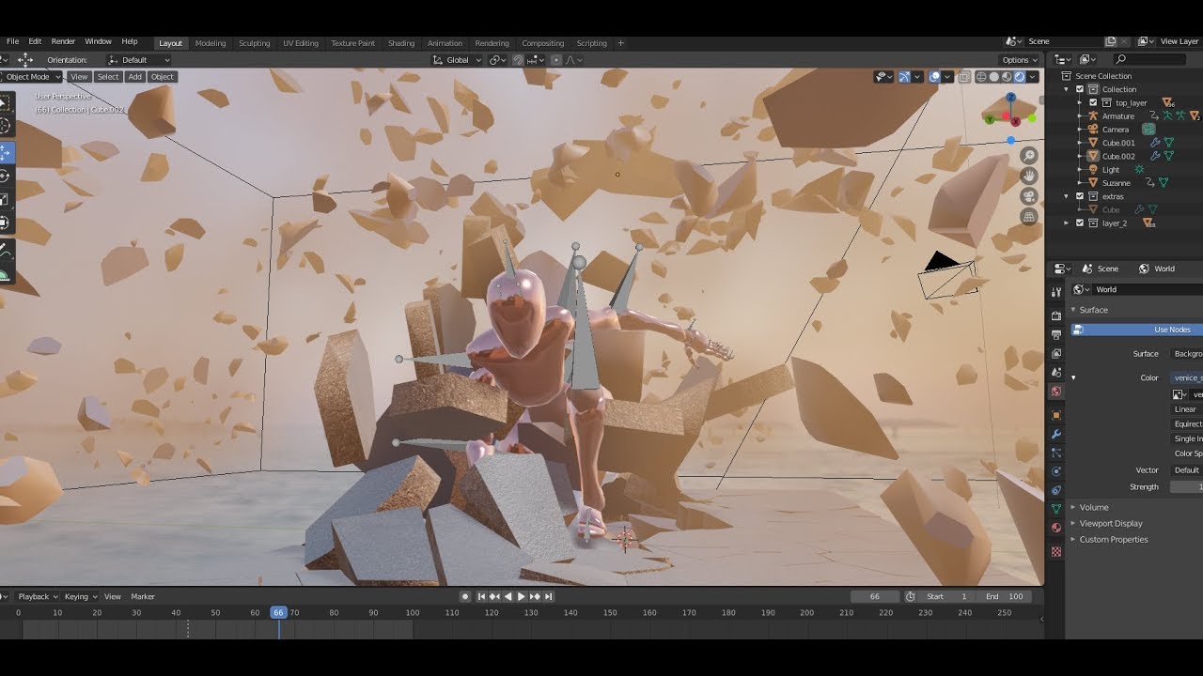Click the timeline Marker menu
The image size is (1203, 676).
[x=143, y=596]
